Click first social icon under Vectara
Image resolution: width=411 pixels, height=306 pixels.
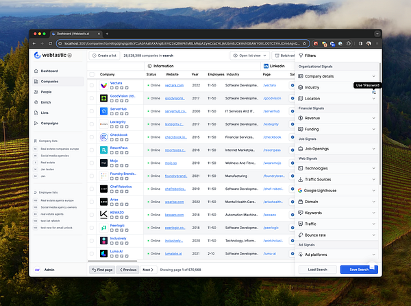click(112, 88)
